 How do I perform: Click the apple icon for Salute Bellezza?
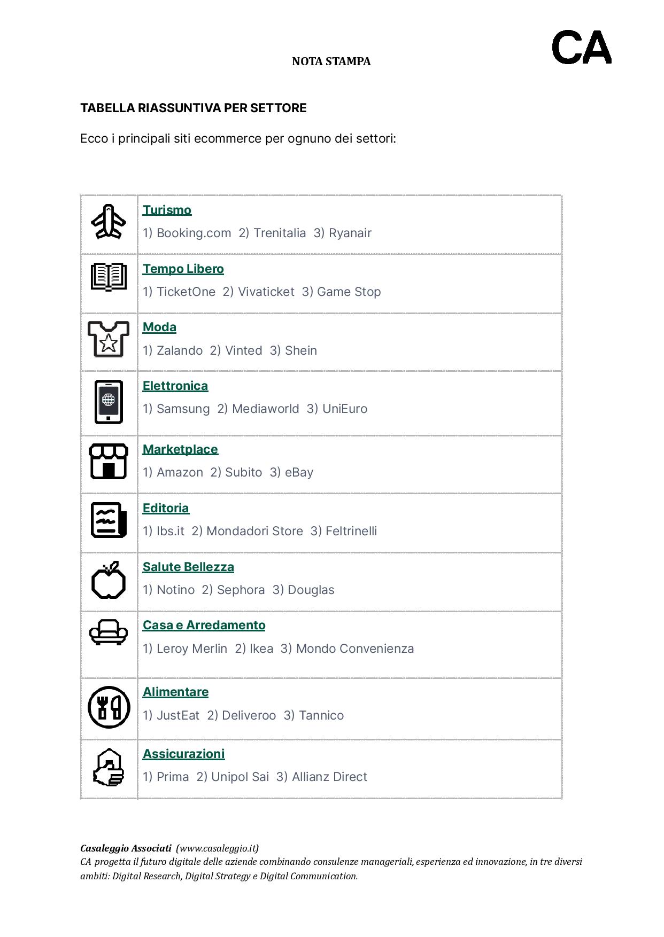(109, 580)
